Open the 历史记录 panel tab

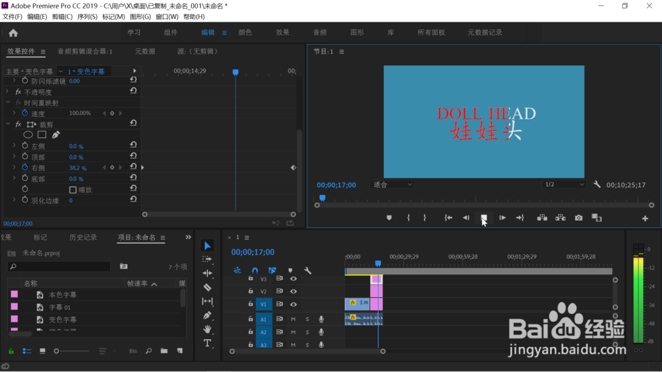pyautogui.click(x=83, y=237)
